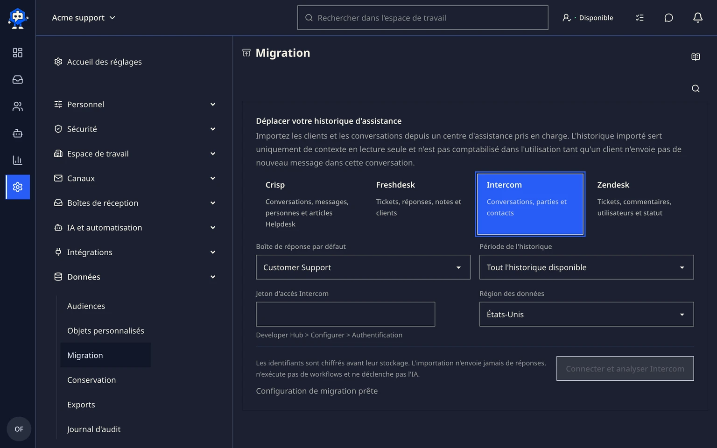Open the contacts people icon in sidebar

point(18,106)
